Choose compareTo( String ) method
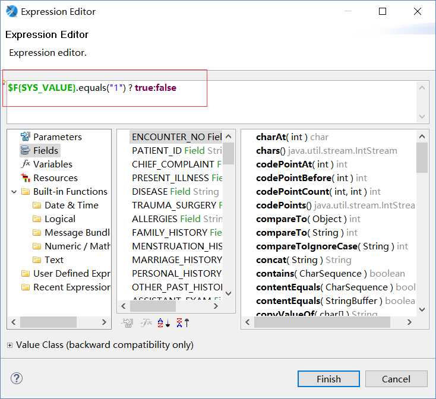Image resolution: width=436 pixels, height=399 pixels. 307,232
